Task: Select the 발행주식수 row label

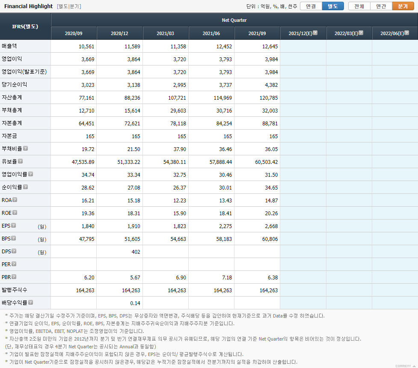Action: tap(15, 290)
